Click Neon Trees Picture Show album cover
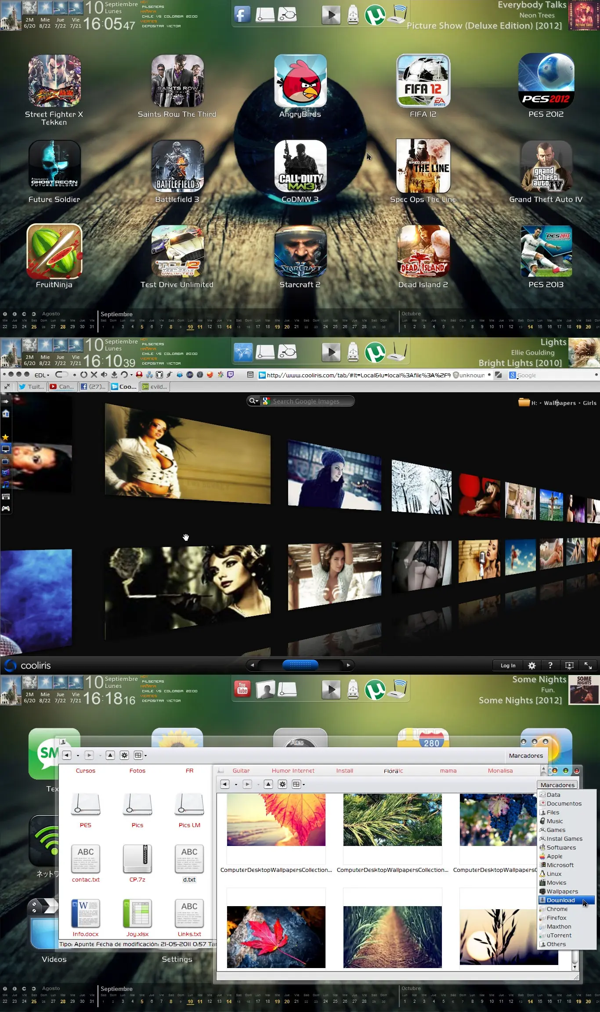 pyautogui.click(x=584, y=15)
